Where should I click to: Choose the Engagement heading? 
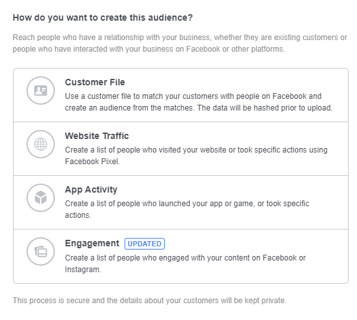(x=92, y=244)
